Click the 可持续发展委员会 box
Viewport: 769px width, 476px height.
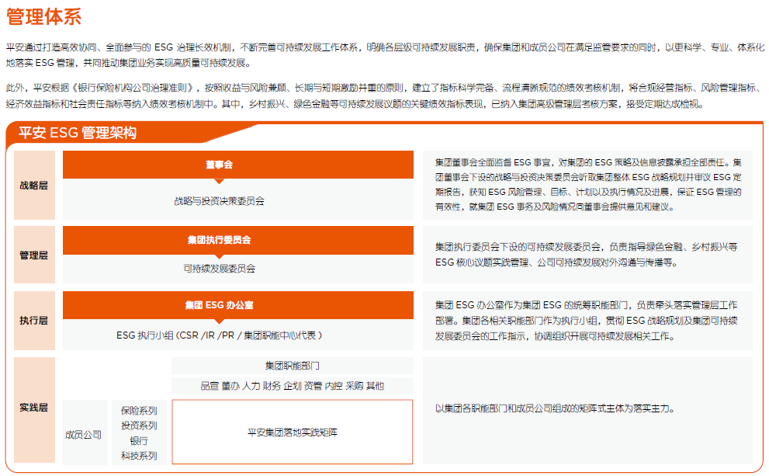coord(219,269)
